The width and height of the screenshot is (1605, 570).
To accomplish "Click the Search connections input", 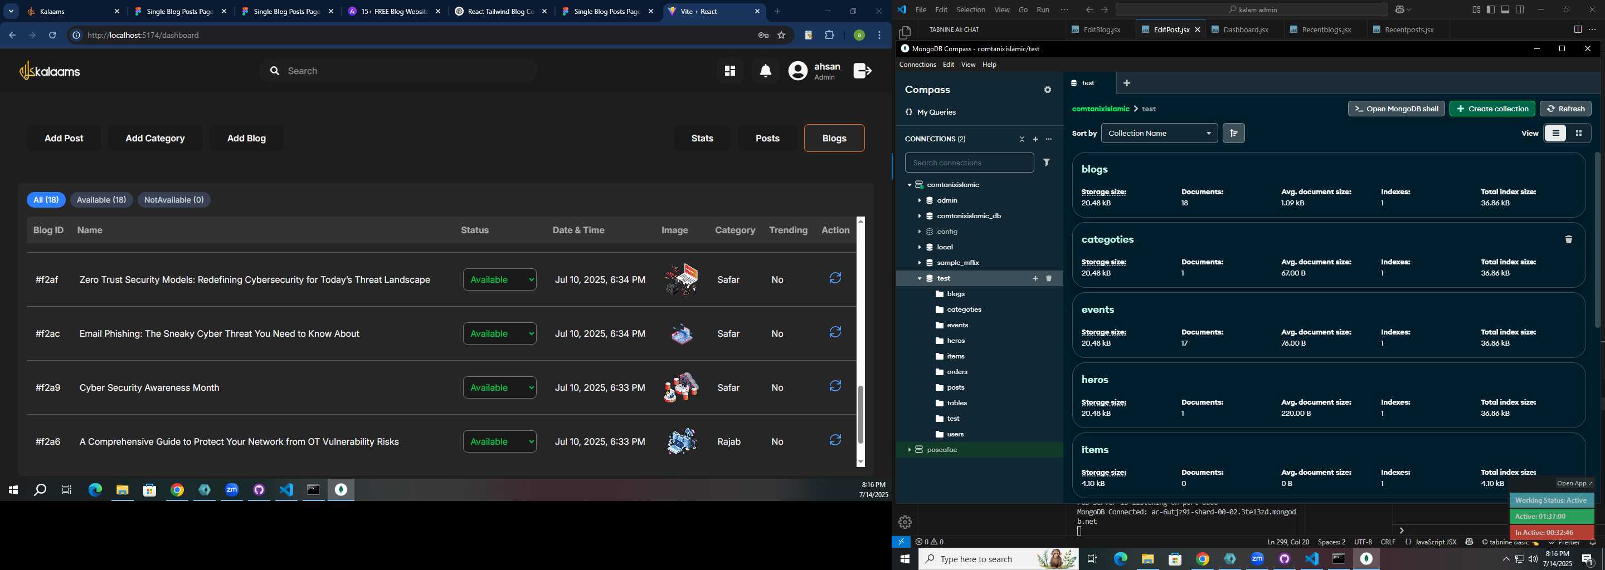I will coord(969,163).
